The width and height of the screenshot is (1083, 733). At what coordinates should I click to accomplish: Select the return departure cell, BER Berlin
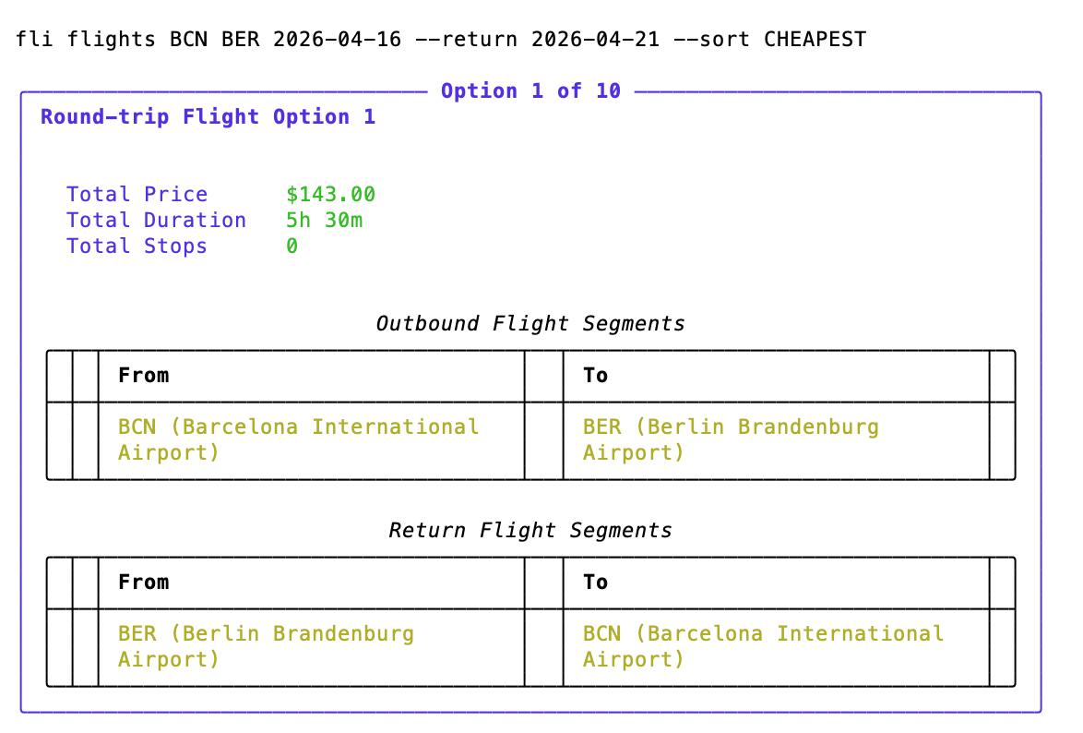point(266,646)
